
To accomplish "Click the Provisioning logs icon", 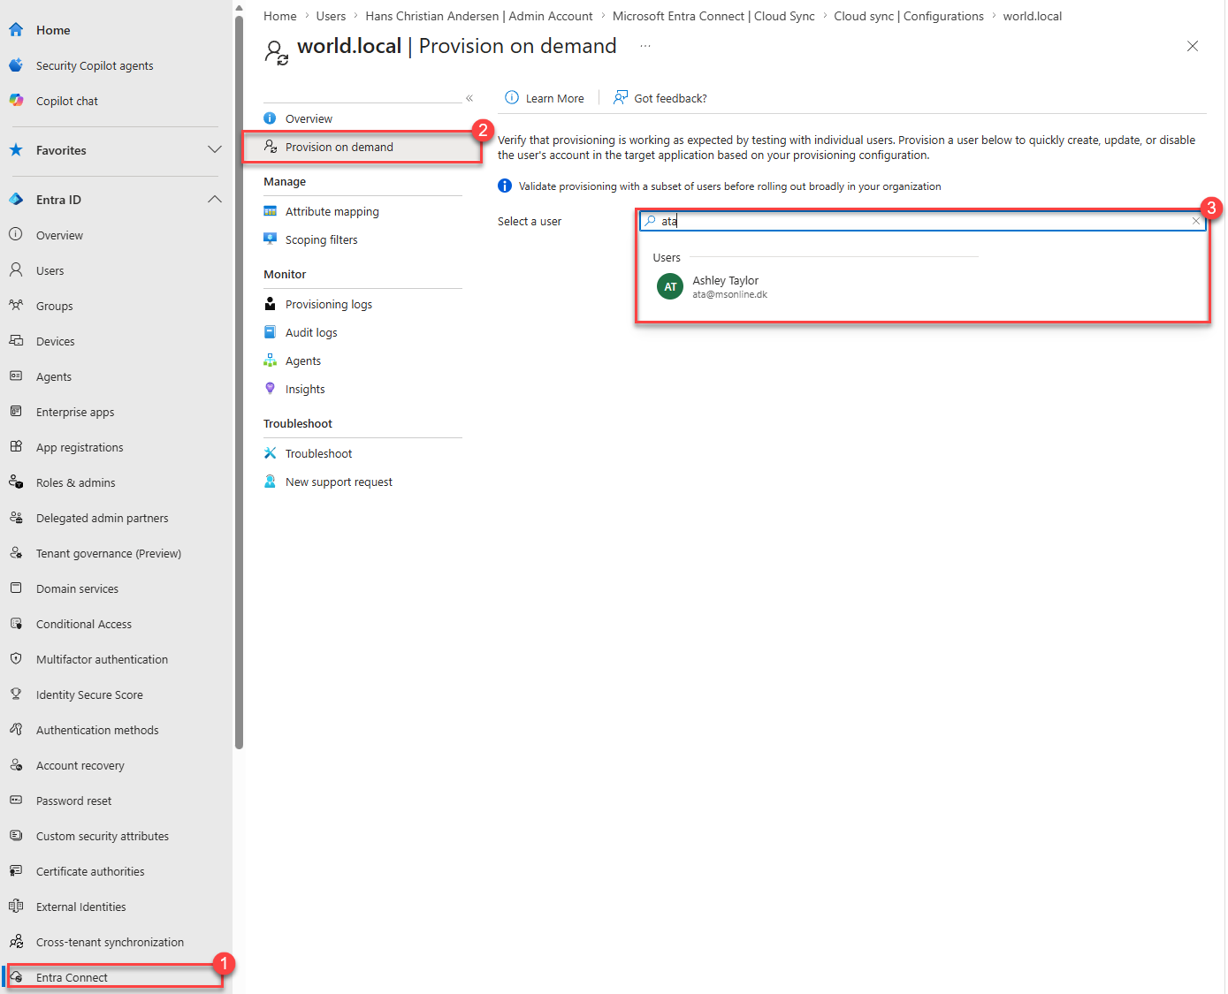I will pos(271,304).
